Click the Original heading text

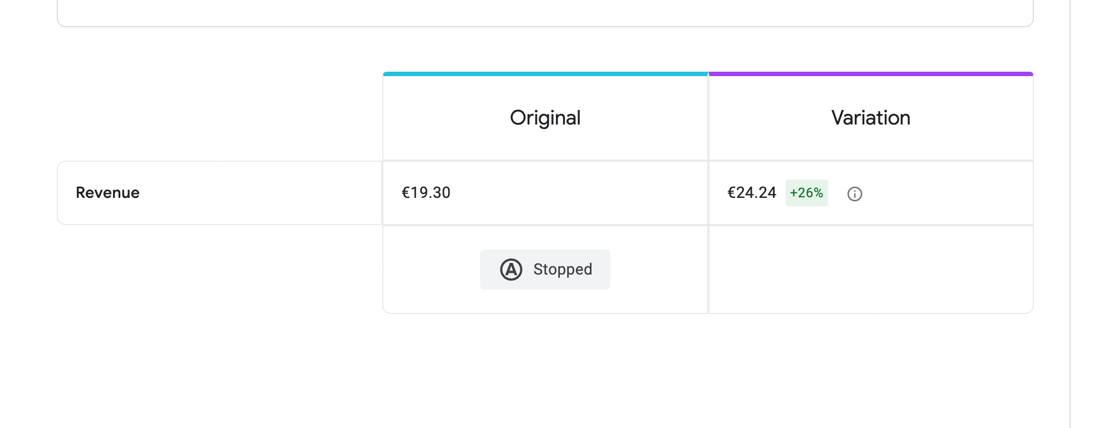[545, 118]
